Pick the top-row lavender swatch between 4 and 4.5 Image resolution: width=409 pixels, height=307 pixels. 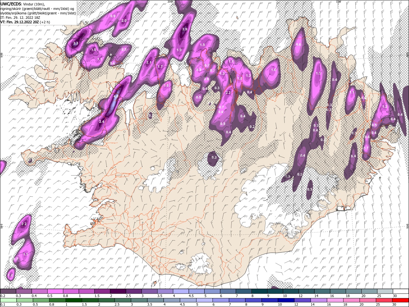click(x=181, y=291)
